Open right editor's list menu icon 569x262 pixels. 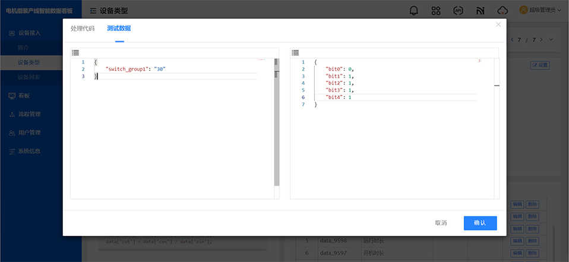tap(295, 53)
